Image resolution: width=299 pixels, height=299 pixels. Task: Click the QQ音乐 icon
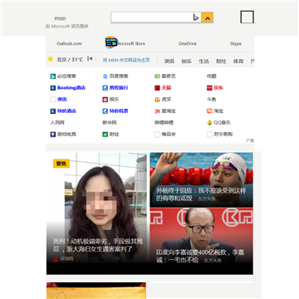(x=209, y=123)
